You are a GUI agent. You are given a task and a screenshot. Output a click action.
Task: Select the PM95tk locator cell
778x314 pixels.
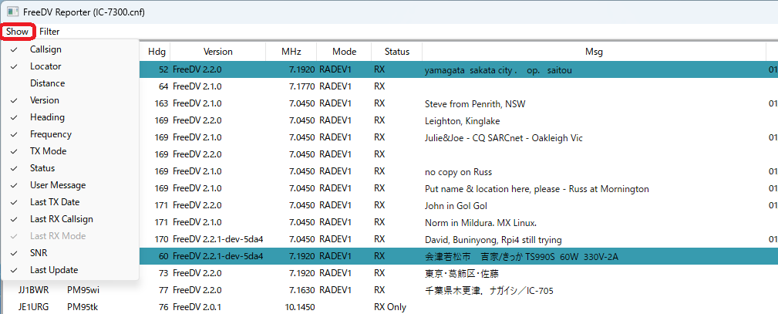[83, 308]
